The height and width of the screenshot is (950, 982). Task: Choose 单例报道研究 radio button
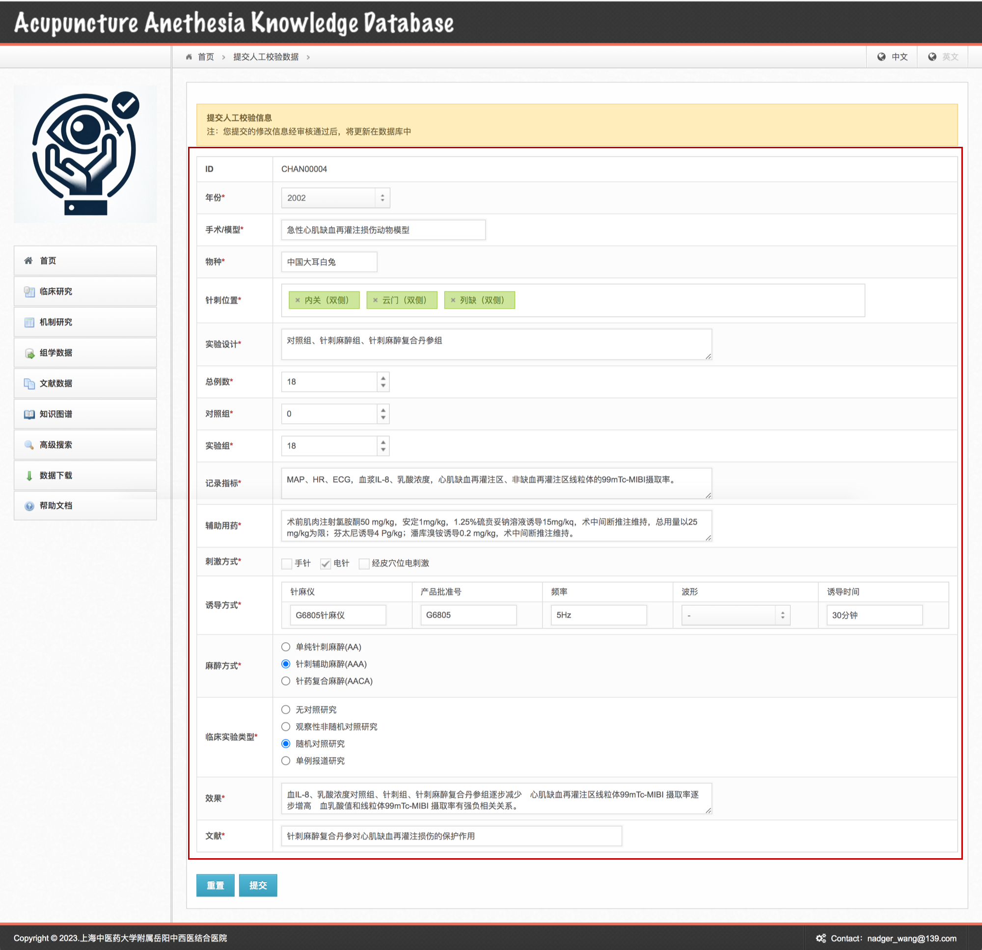click(x=286, y=760)
